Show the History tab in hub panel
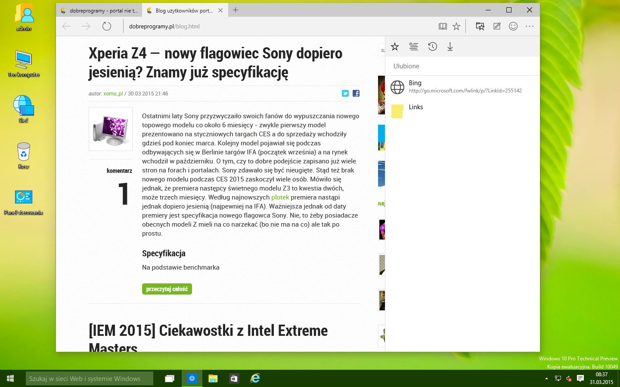Image resolution: width=620 pixels, height=387 pixels. coord(433,47)
